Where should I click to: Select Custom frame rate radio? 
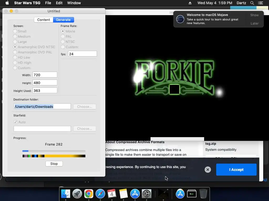[x=63, y=47]
